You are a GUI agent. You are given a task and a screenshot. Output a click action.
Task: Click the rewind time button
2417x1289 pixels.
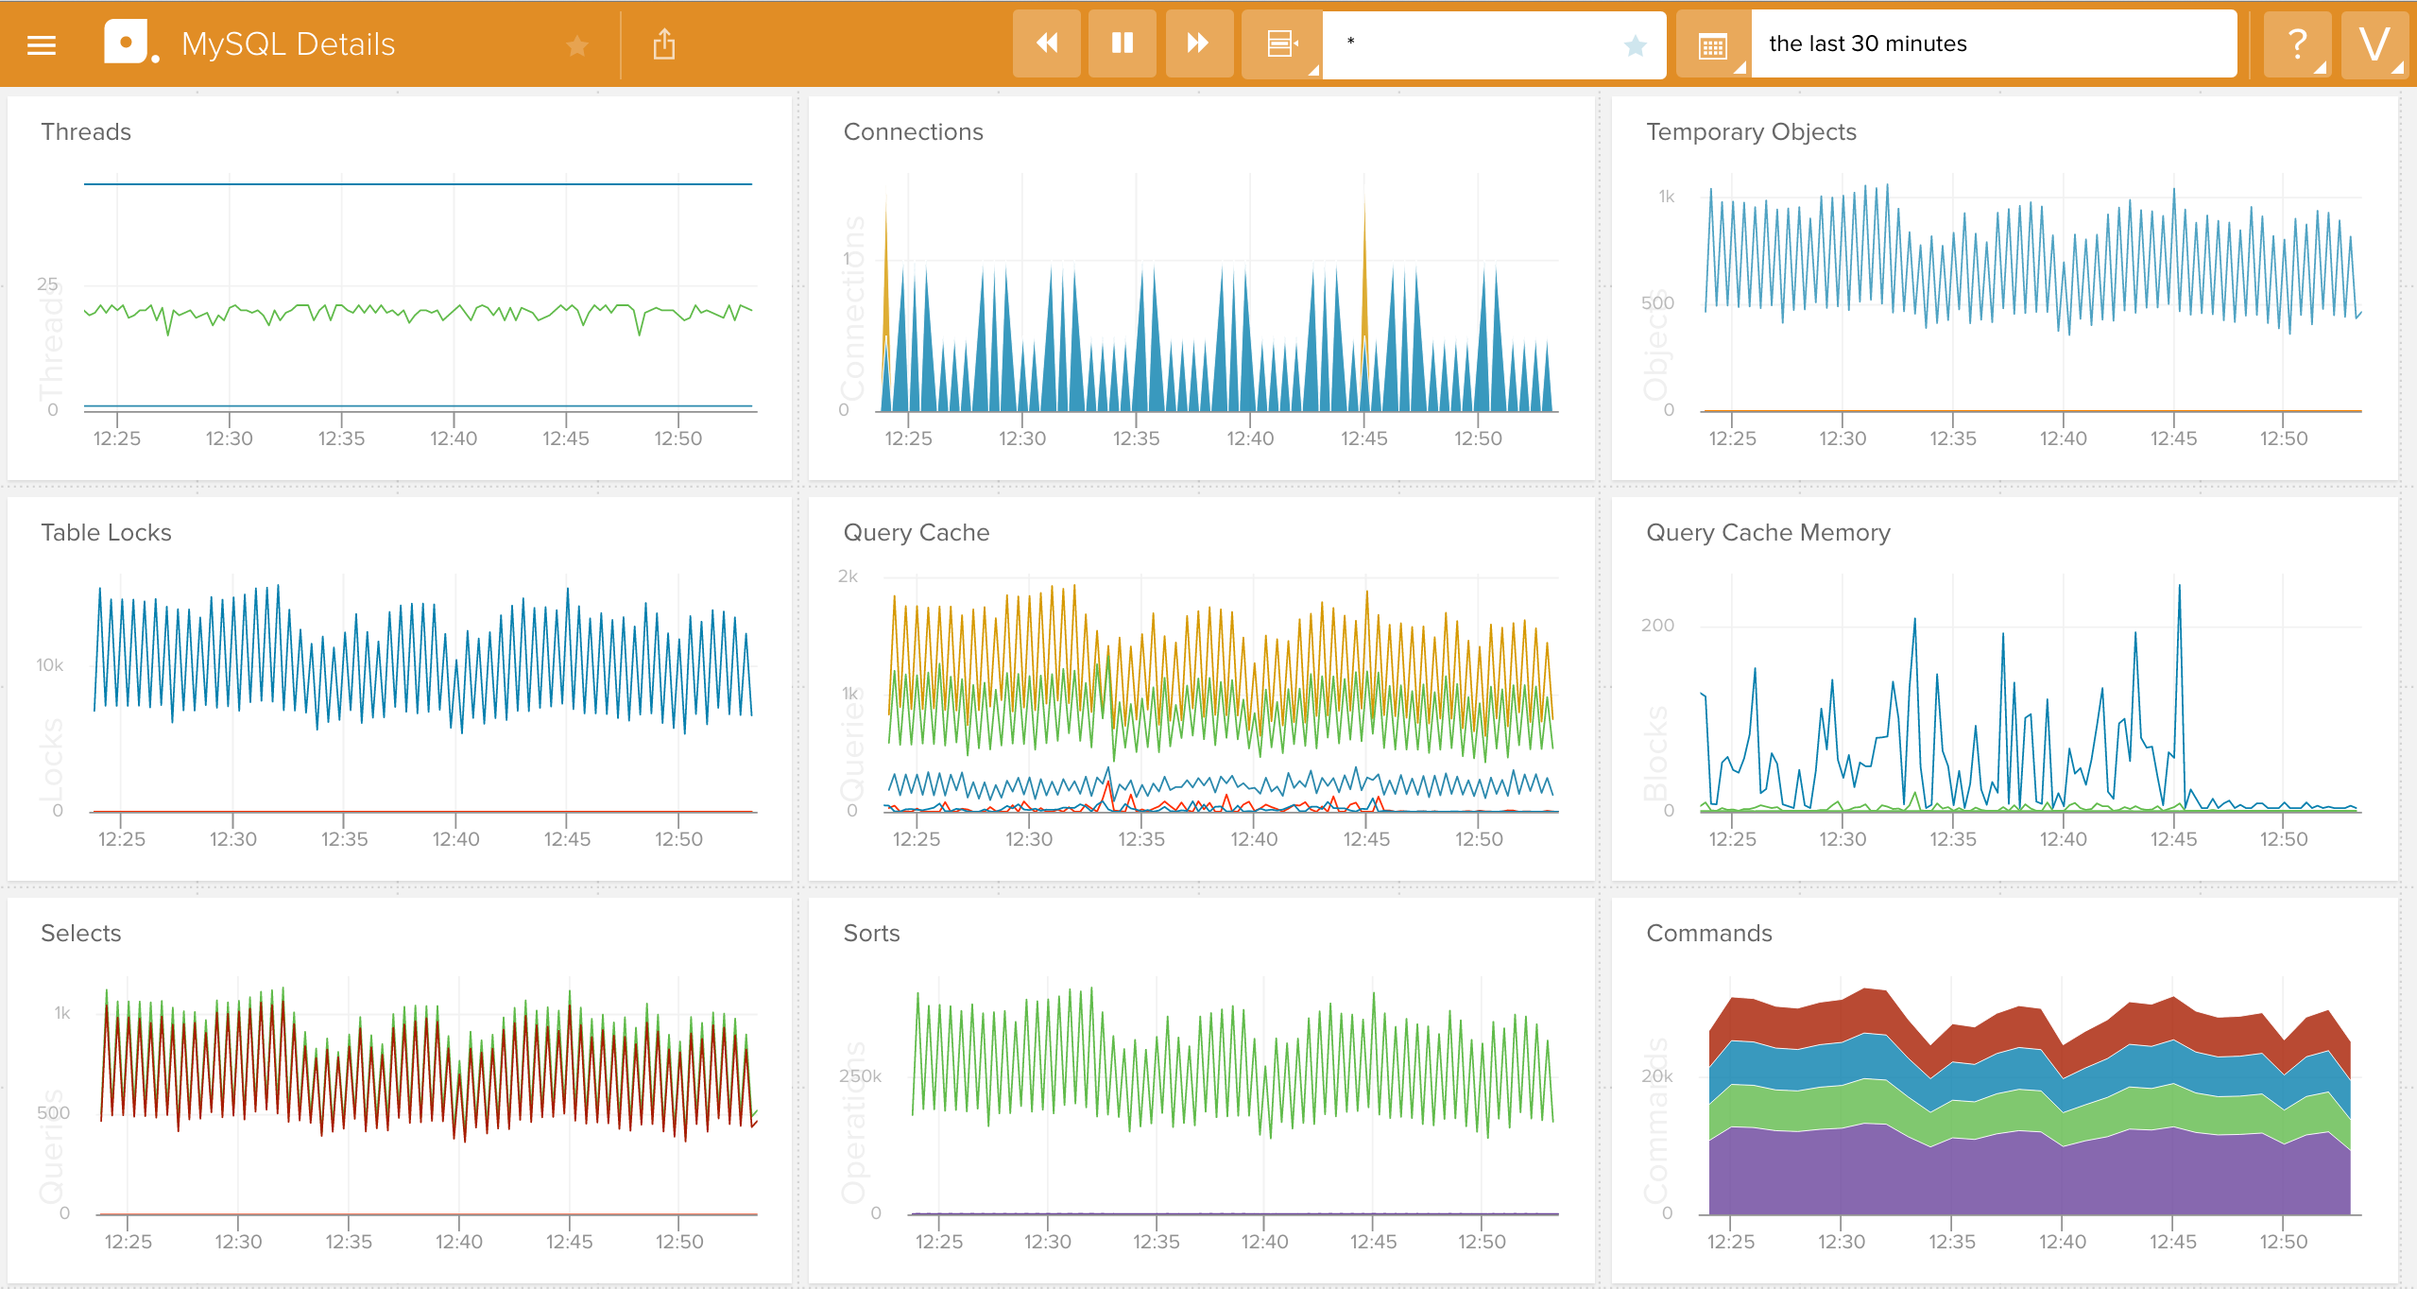point(1047,43)
